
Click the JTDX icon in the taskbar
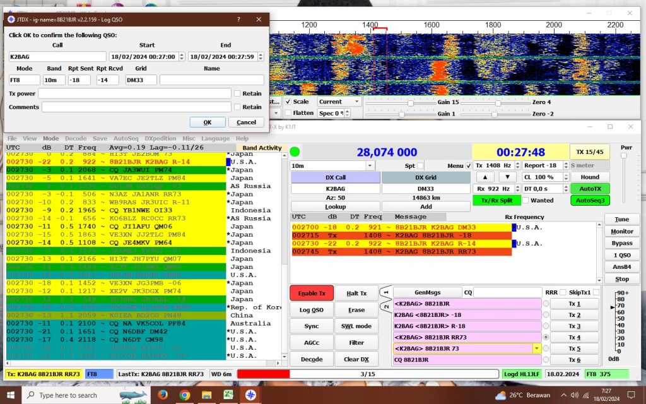250,395
